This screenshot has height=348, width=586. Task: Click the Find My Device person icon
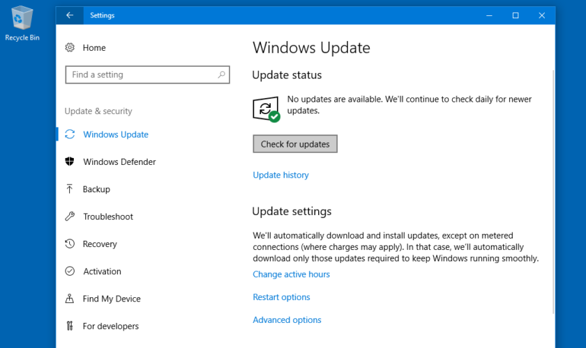[70, 299]
